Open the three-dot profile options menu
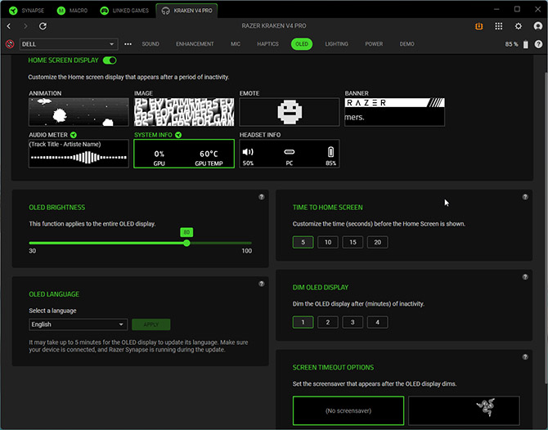 (128, 44)
